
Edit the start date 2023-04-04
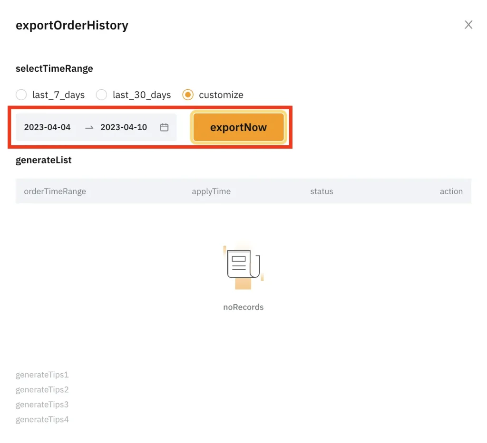(x=48, y=127)
